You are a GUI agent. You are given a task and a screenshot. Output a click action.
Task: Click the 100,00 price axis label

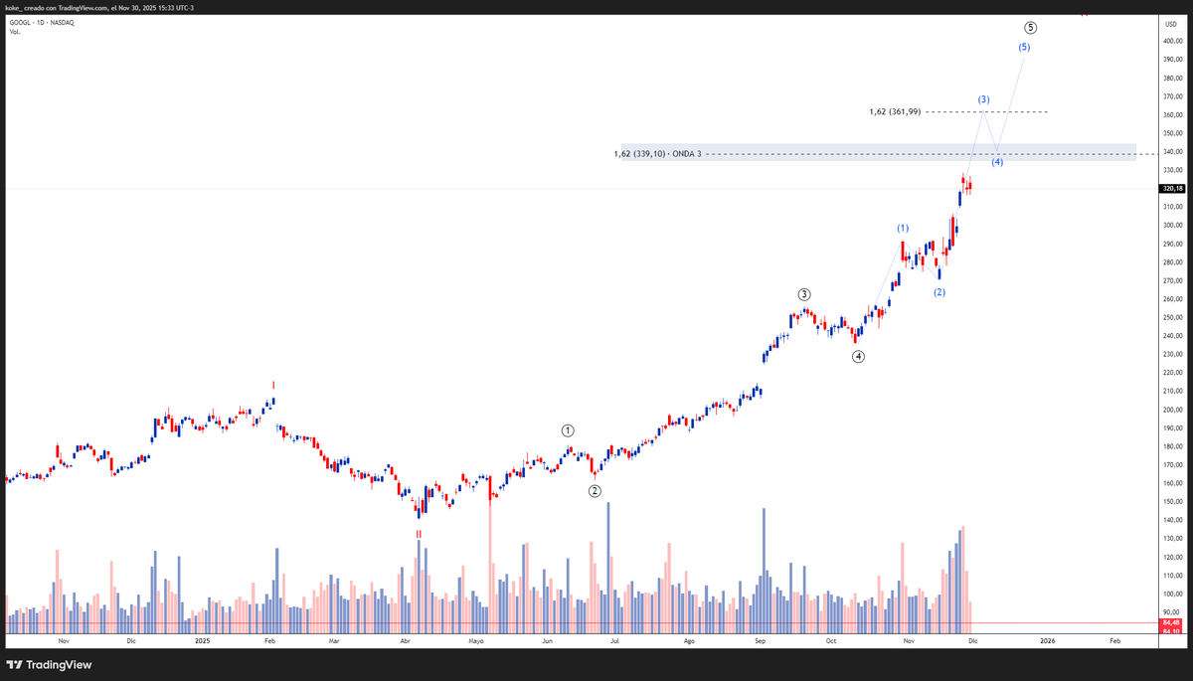coord(1172,595)
